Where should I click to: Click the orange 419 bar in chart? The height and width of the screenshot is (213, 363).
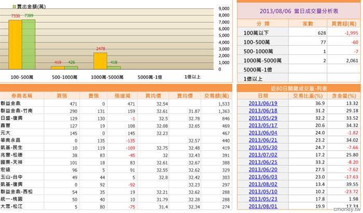(x=58, y=68)
